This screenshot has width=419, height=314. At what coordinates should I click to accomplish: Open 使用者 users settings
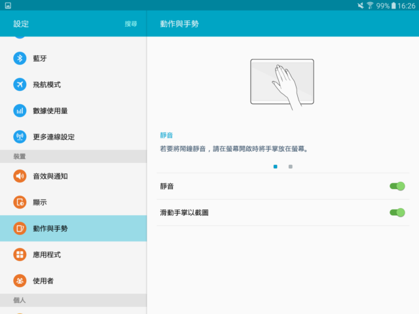click(x=73, y=281)
